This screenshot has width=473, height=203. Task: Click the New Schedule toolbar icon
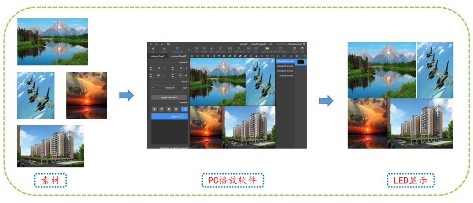tap(177, 48)
